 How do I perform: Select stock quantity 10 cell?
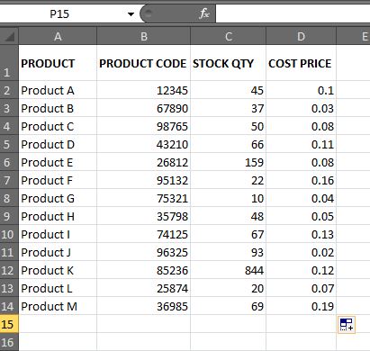tap(228, 198)
